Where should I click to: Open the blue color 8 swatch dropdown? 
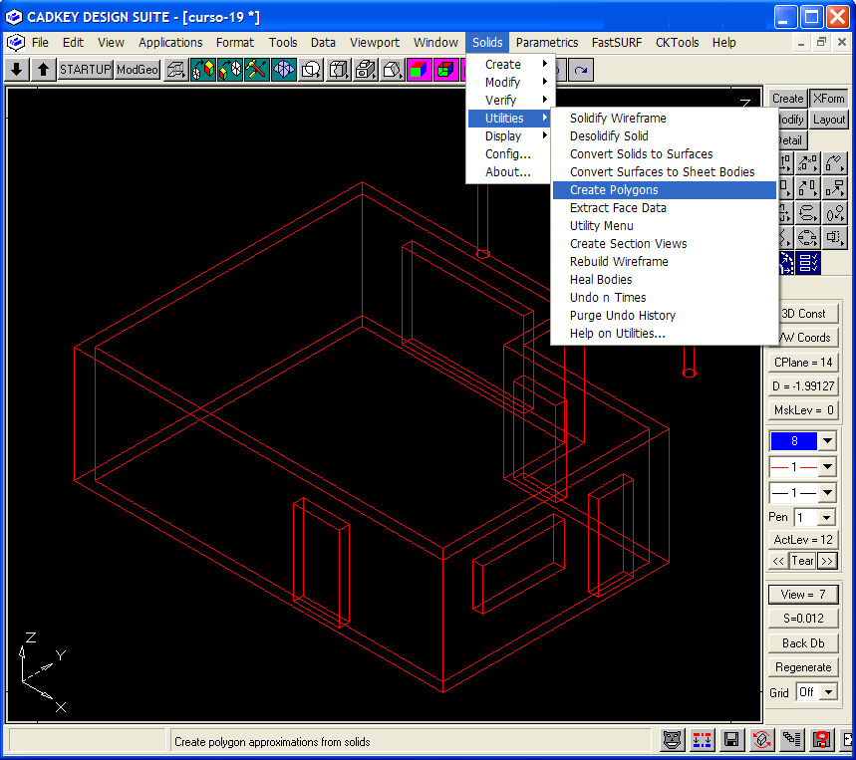click(x=826, y=441)
